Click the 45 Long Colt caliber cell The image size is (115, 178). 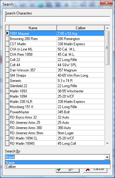coord(81,143)
